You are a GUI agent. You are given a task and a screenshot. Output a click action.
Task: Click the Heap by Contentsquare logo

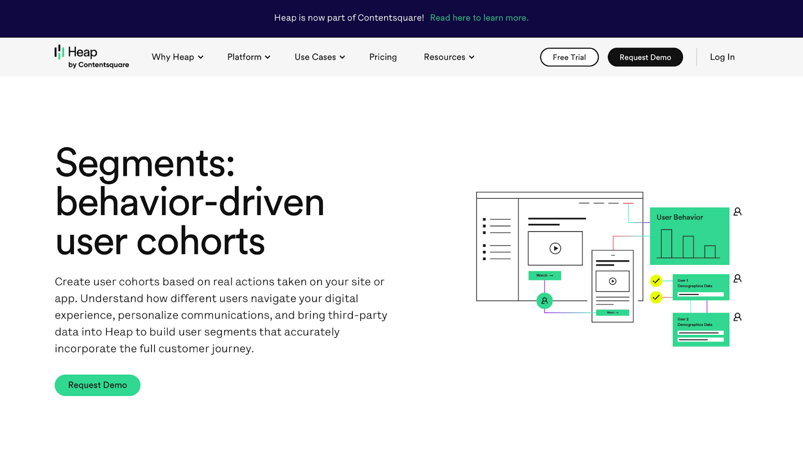92,57
